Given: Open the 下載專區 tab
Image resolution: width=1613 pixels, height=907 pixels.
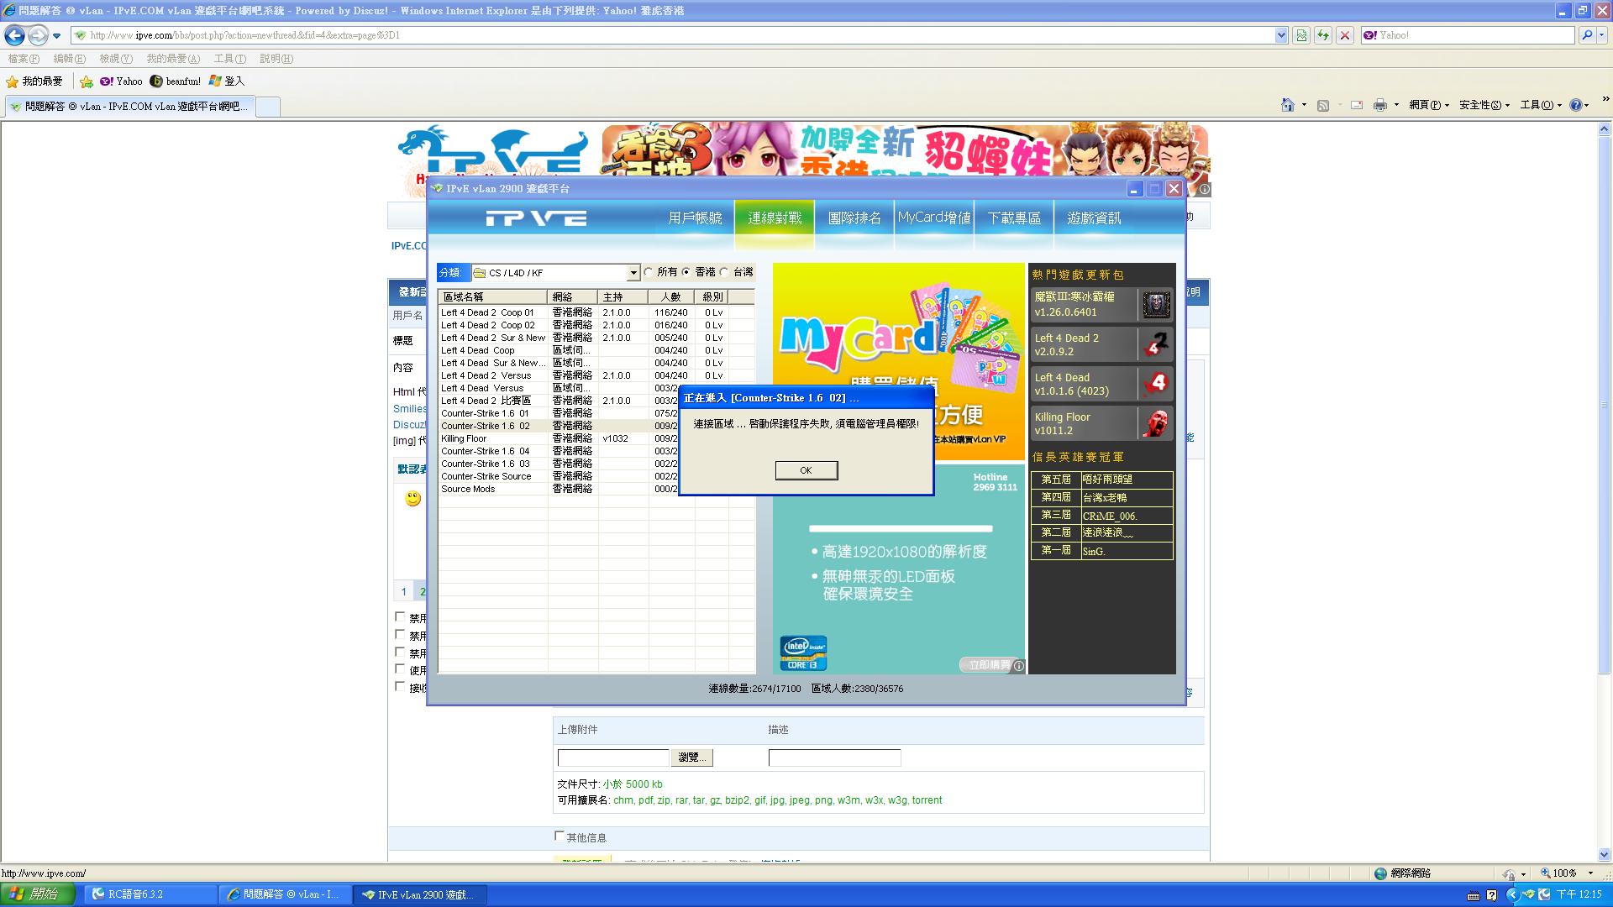Looking at the screenshot, I should [1014, 218].
